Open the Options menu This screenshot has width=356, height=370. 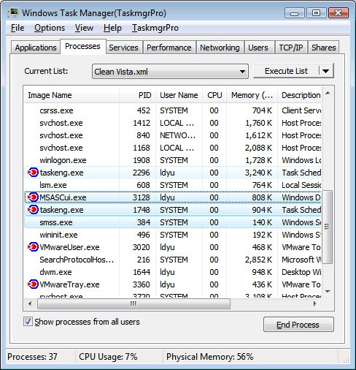click(x=50, y=28)
